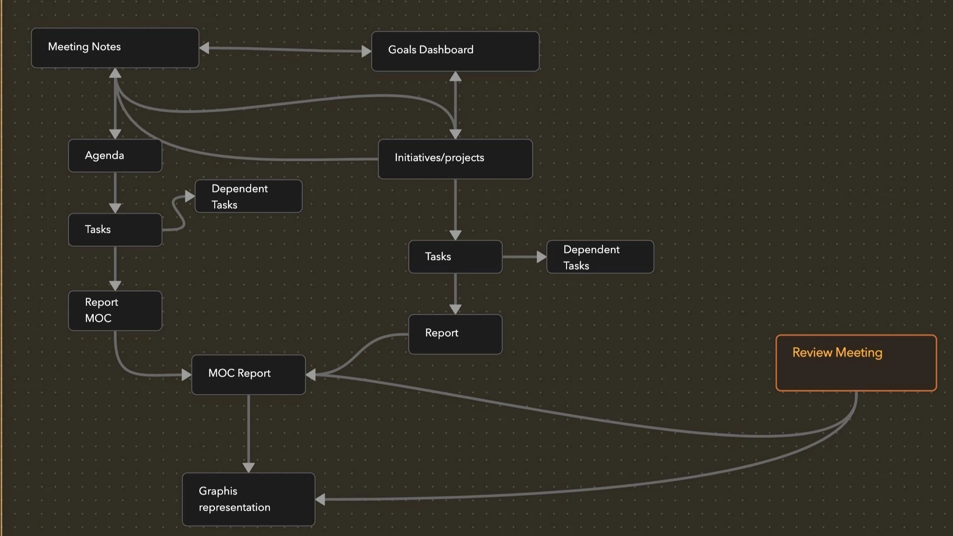The height and width of the screenshot is (536, 953).
Task: Select the Goals Dashboard card
Action: (455, 51)
